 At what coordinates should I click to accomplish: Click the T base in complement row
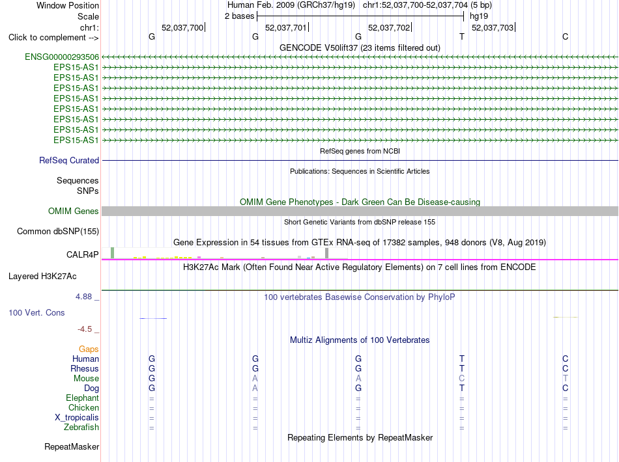(462, 36)
